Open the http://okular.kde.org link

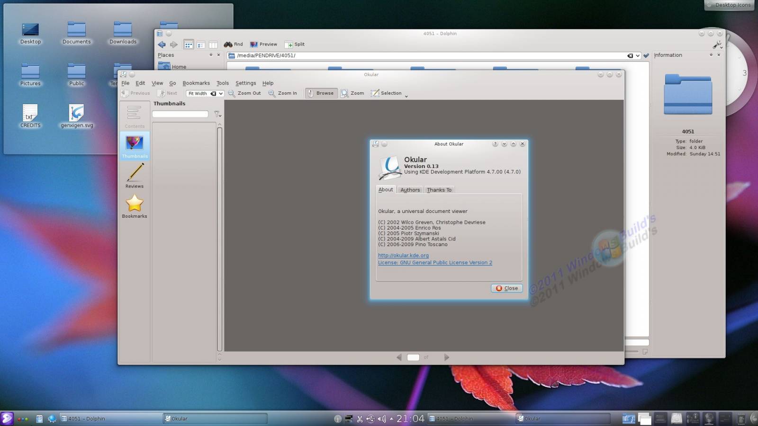(403, 255)
